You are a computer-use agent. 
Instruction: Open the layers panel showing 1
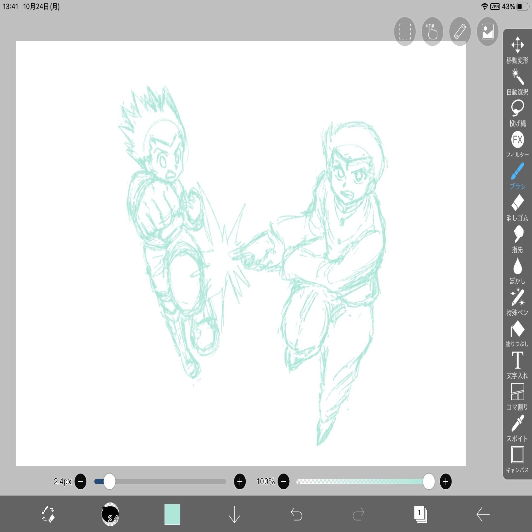click(420, 514)
